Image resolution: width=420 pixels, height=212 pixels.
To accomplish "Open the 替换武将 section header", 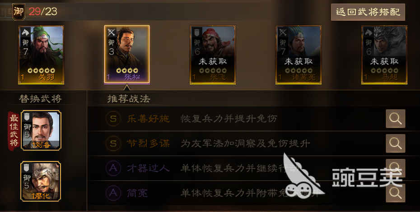I will pos(41,99).
